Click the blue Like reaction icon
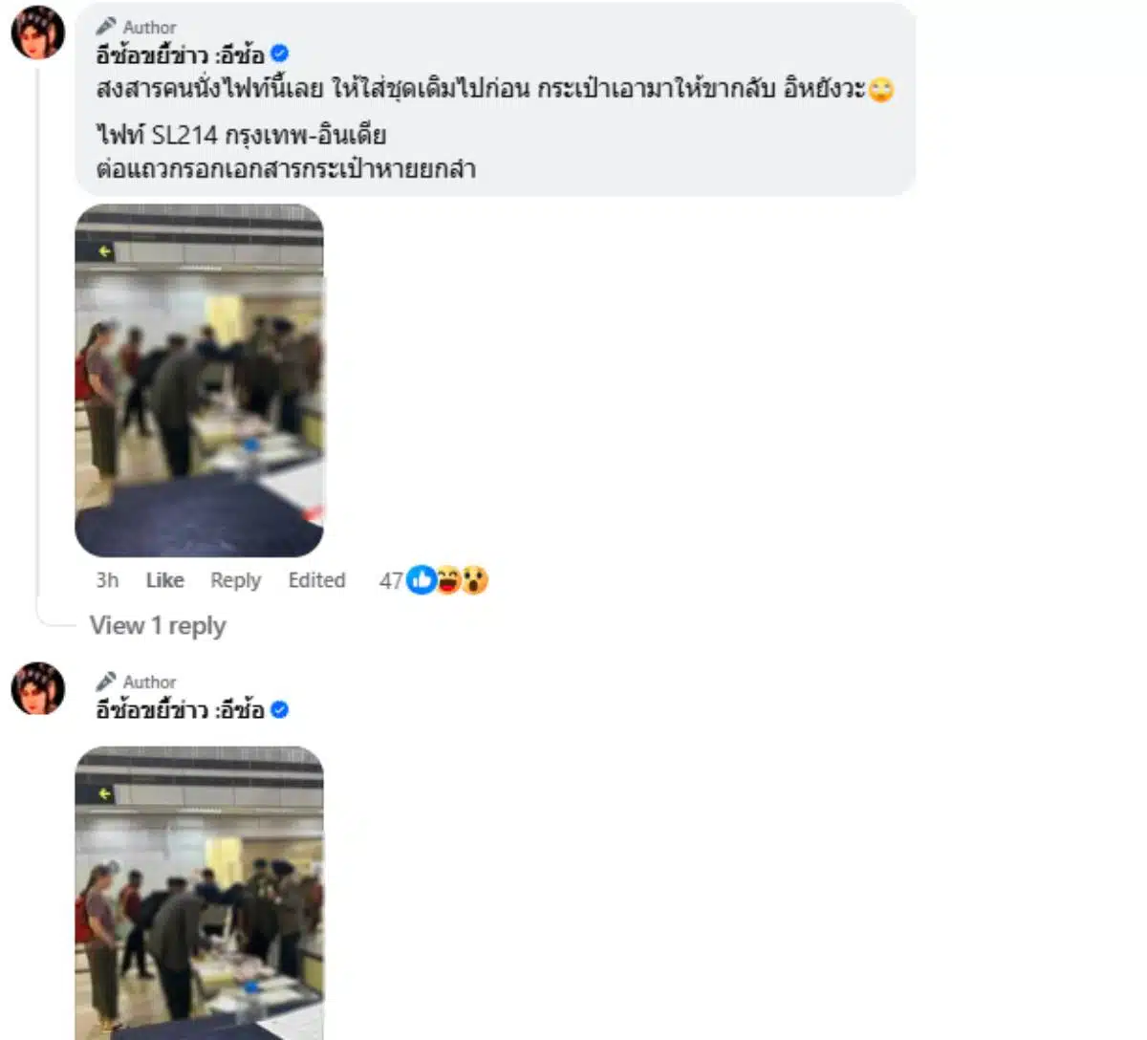Image resolution: width=1147 pixels, height=1040 pixels. tap(421, 579)
